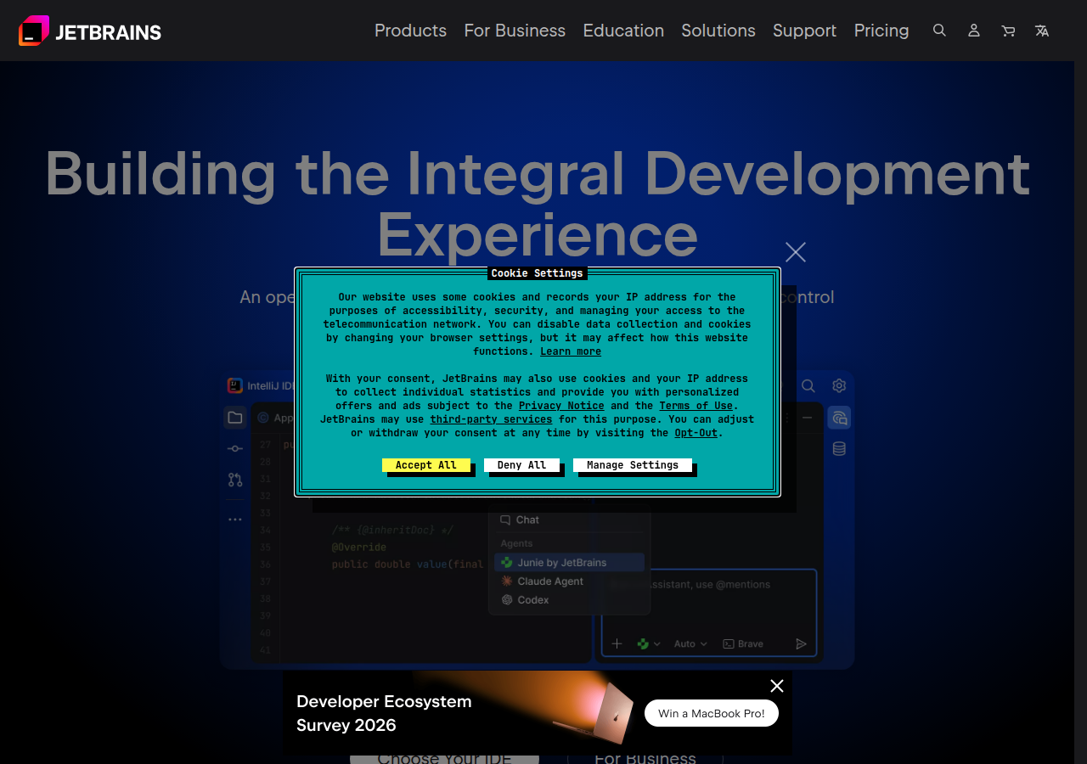Open the Privacy Notice link
The width and height of the screenshot is (1087, 764).
561,406
